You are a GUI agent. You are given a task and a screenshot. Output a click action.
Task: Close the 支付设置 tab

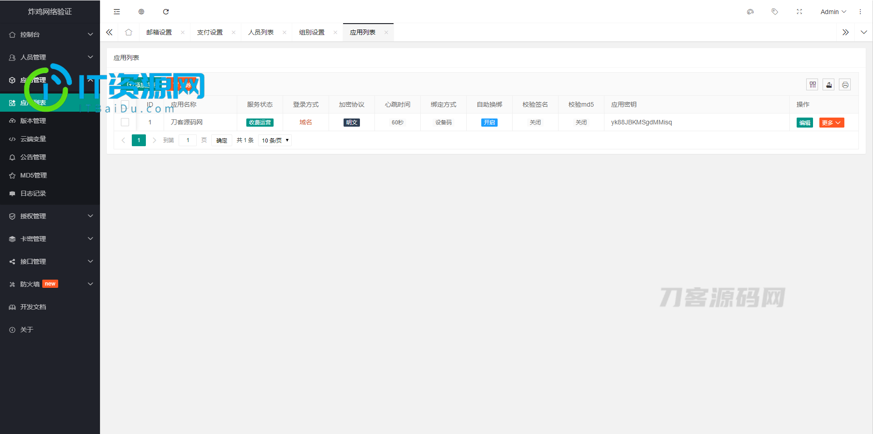pyautogui.click(x=234, y=32)
